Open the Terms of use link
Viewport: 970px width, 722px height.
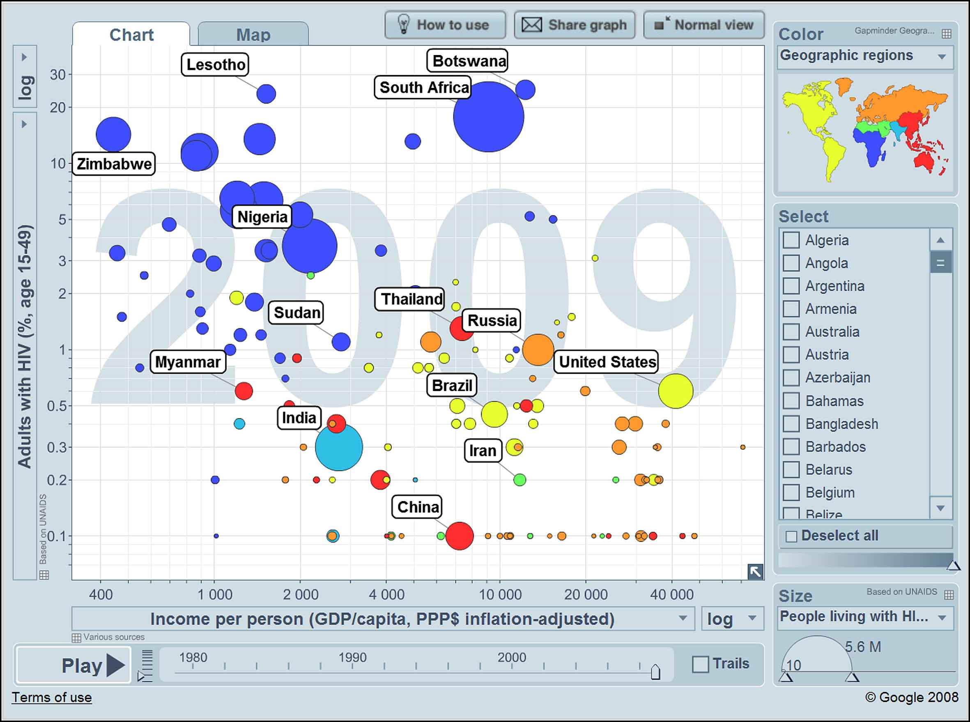click(x=52, y=697)
